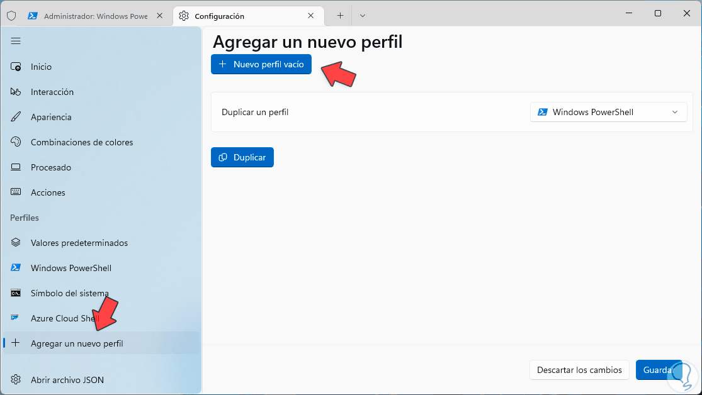Open a new tab with plus button

coord(340,16)
